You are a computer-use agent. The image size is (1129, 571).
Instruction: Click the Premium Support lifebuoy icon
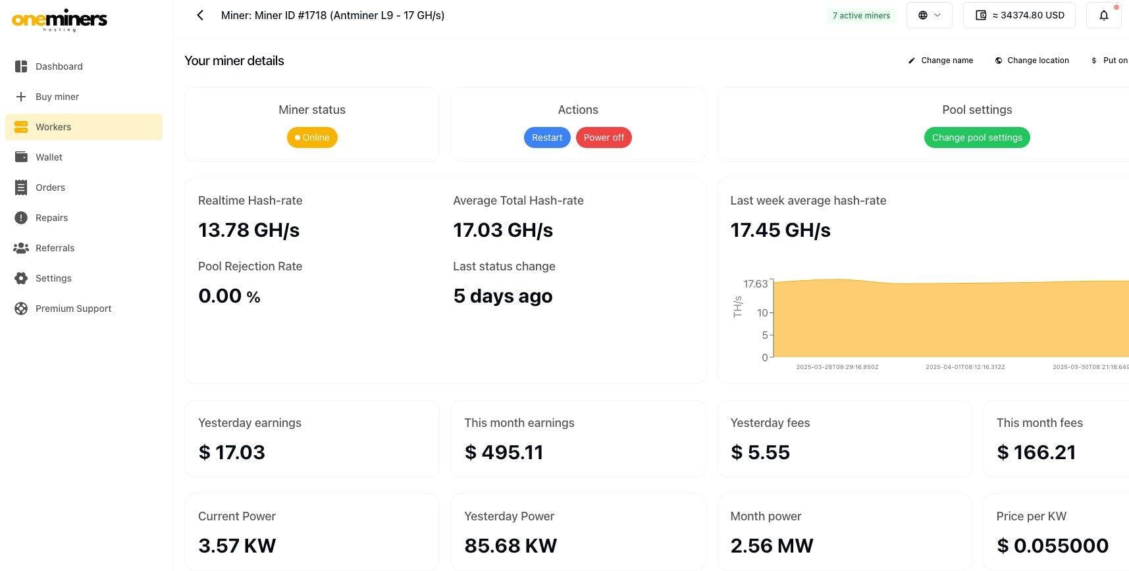pos(21,309)
